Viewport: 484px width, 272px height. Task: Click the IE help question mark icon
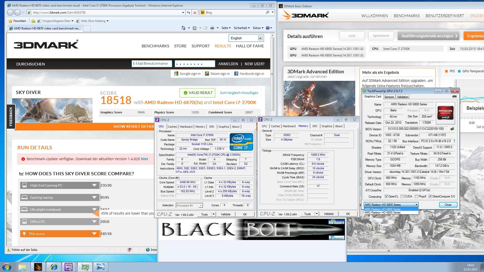(x=268, y=28)
